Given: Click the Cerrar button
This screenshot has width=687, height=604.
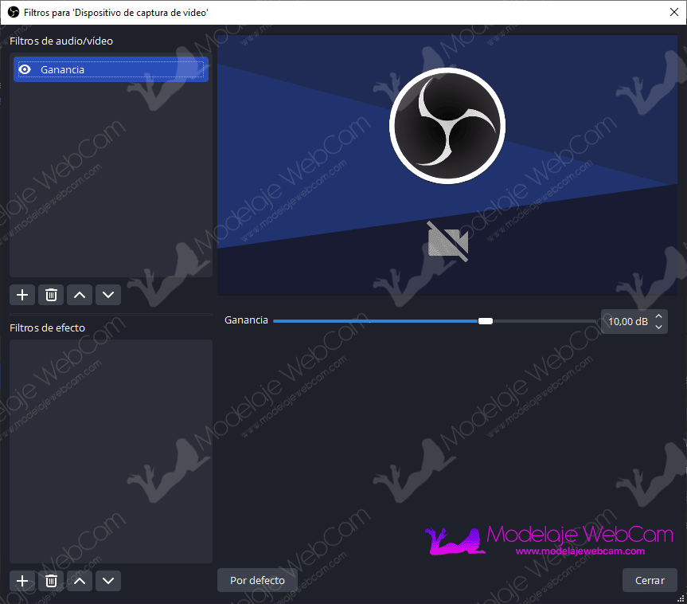Looking at the screenshot, I should pyautogui.click(x=650, y=580).
